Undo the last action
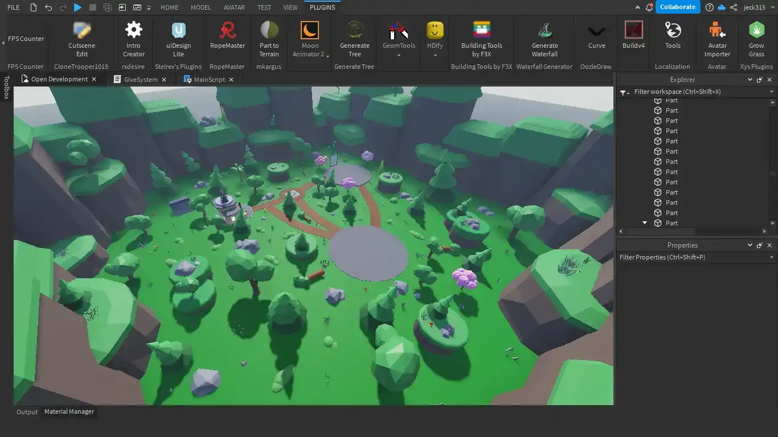Screen dimensions: 778x437 point(48,7)
